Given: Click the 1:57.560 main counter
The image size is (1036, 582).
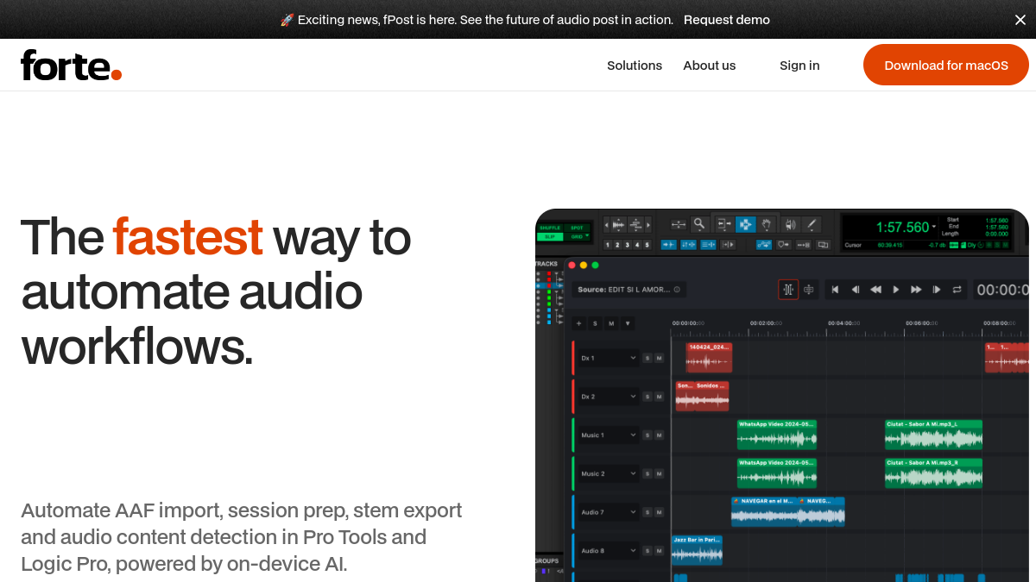Looking at the screenshot, I should click(x=903, y=228).
